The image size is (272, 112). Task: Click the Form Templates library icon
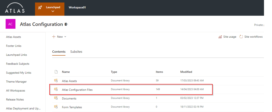(56, 107)
